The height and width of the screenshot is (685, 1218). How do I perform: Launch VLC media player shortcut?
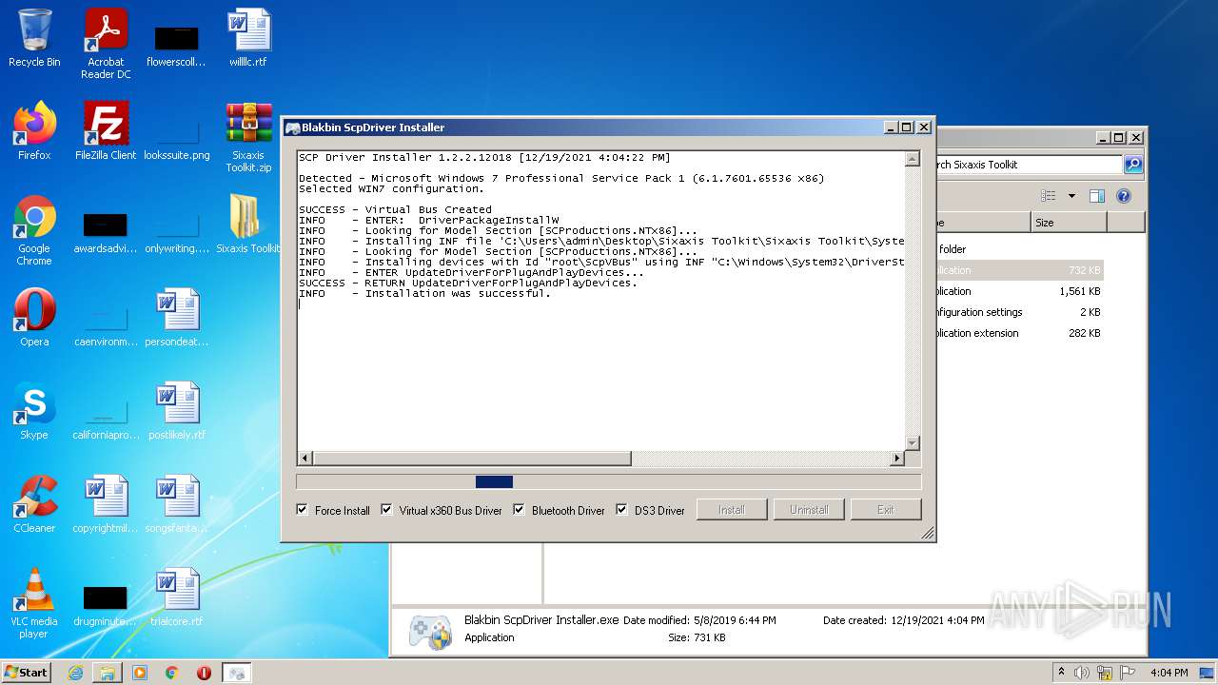[34, 604]
